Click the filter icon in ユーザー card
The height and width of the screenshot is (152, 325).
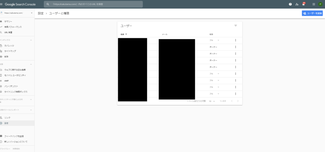coord(236,26)
